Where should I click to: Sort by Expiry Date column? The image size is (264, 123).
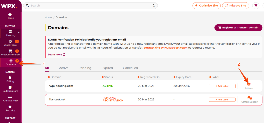(x=182, y=77)
